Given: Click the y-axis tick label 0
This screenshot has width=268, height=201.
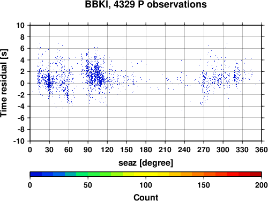Looking at the screenshot, I should pyautogui.click(x=23, y=83).
